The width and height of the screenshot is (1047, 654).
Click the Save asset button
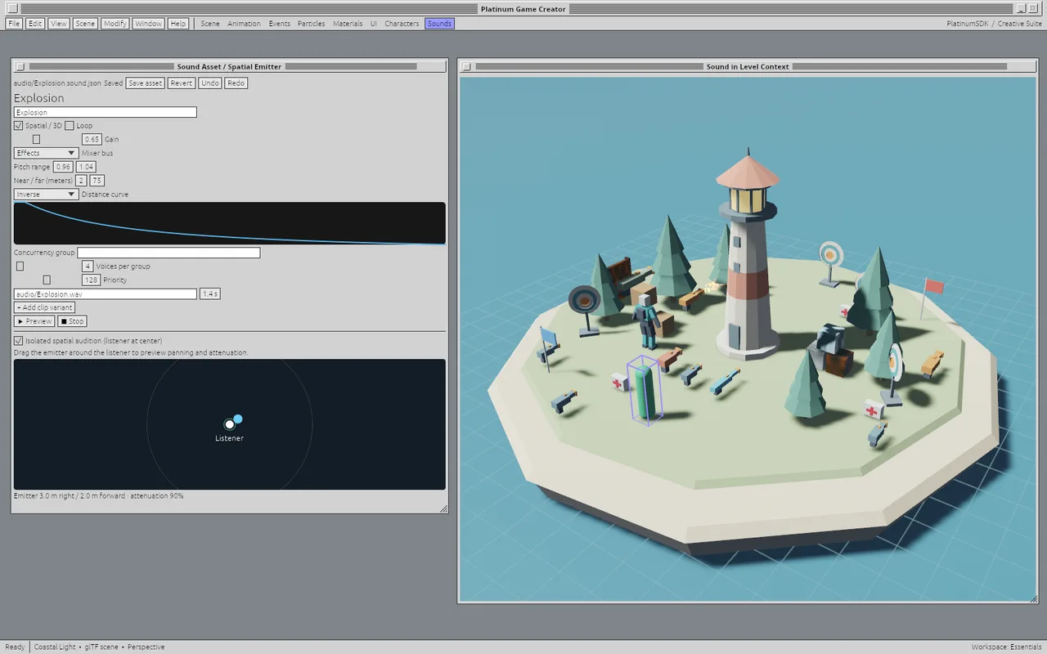pos(146,83)
